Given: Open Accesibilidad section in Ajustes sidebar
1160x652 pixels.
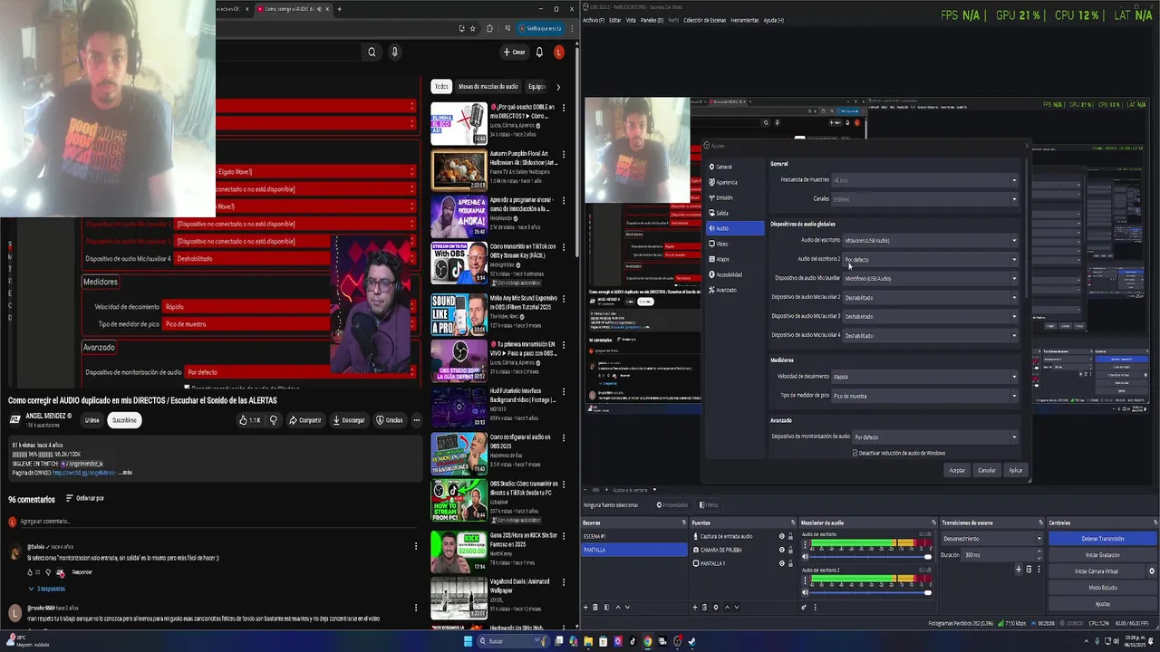Looking at the screenshot, I should (735, 274).
